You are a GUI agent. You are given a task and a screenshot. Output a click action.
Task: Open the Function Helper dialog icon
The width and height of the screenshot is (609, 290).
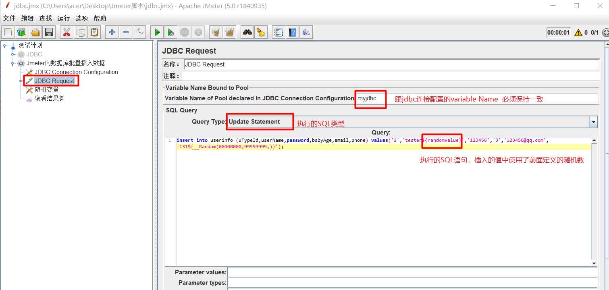pos(279,32)
